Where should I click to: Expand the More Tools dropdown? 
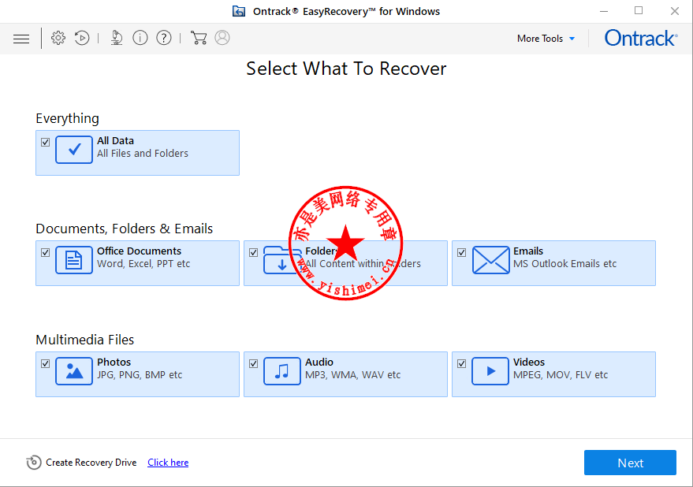(546, 39)
